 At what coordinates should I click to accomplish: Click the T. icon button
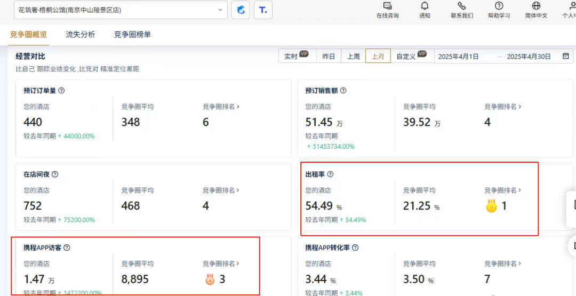pyautogui.click(x=263, y=10)
